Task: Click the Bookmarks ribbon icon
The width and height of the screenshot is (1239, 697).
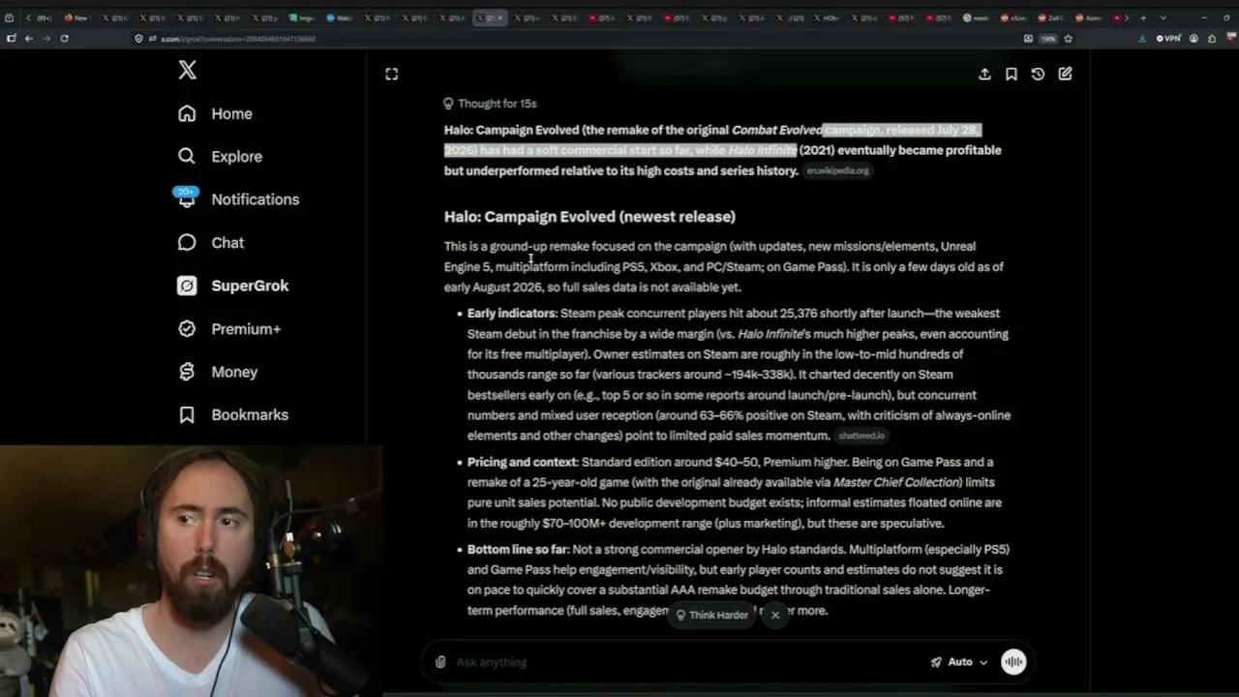Action: (187, 414)
